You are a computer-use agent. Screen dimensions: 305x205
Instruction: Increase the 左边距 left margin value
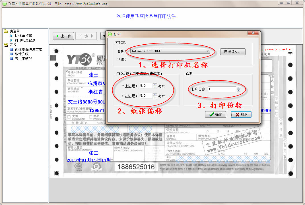coord(155,94)
